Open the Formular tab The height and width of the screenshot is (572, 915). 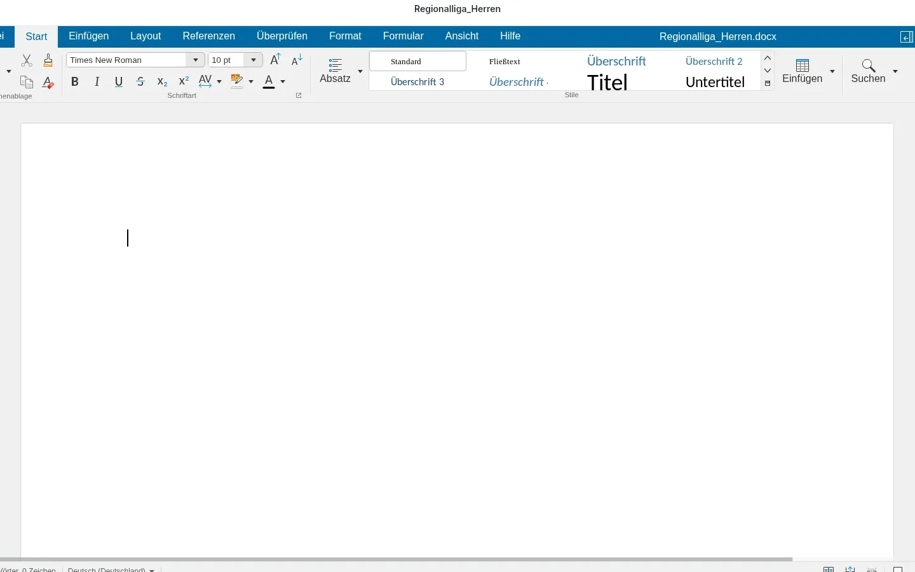click(x=403, y=36)
